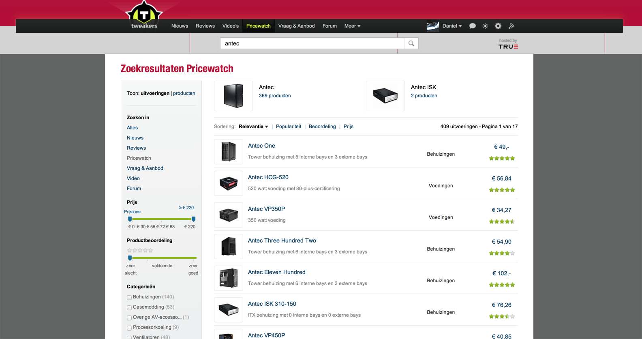Go to the Nieuws menu item

tap(180, 26)
